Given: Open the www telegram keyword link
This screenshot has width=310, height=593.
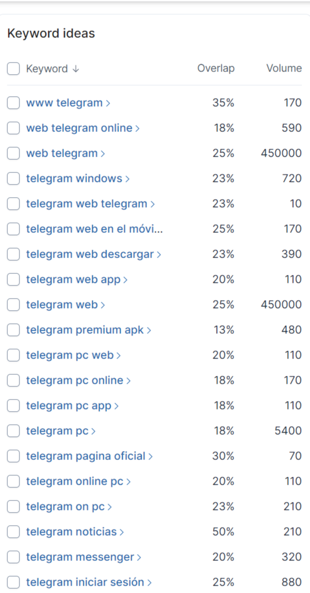Looking at the screenshot, I should (x=64, y=103).
